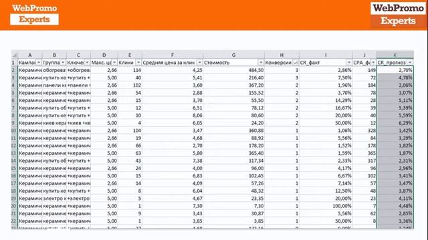Click group cell панели in row 4
Screen dimensions: 428x240
(x=54, y=85)
